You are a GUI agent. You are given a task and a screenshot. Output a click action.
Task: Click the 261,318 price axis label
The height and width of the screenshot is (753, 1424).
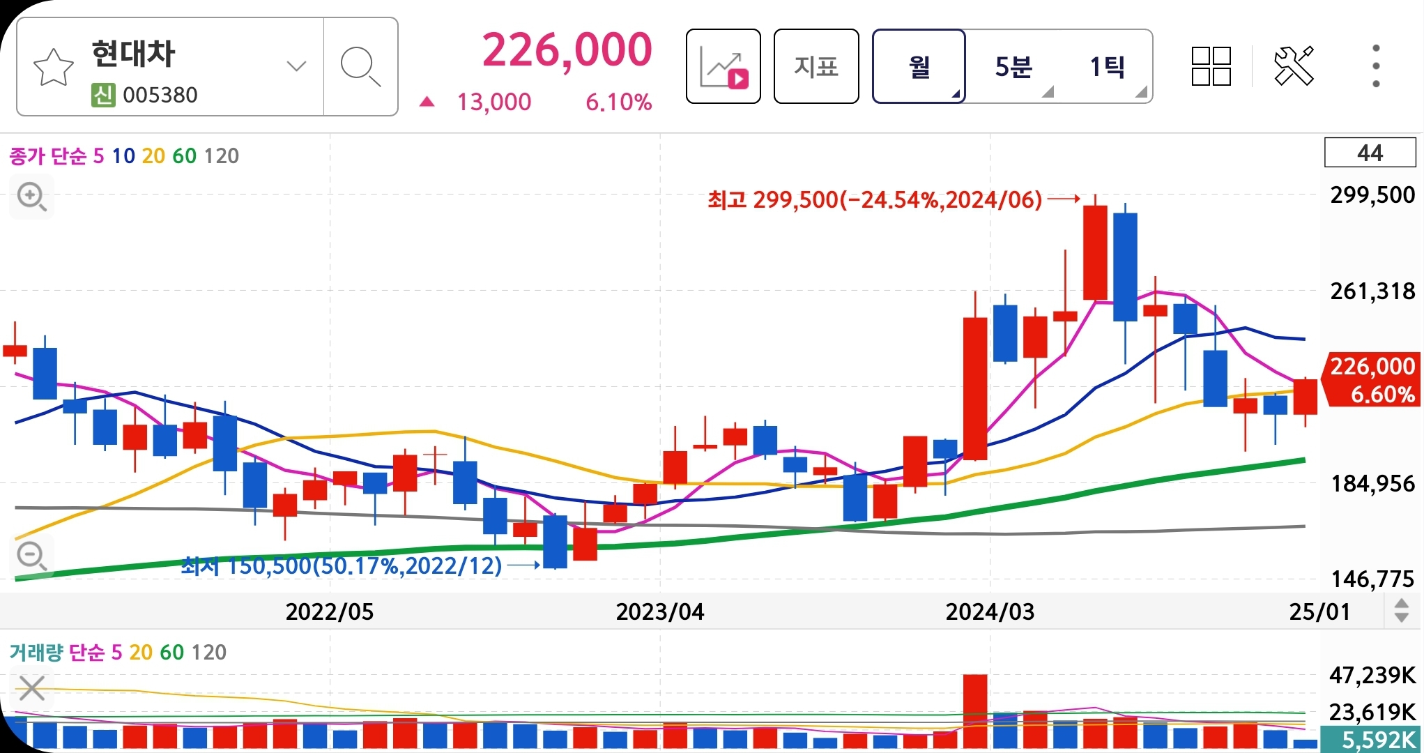click(x=1372, y=291)
